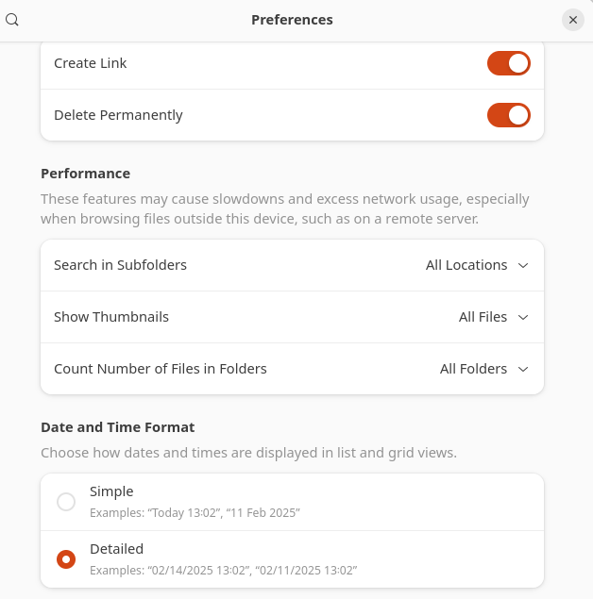Select the Simple date format radio button

coord(66,502)
